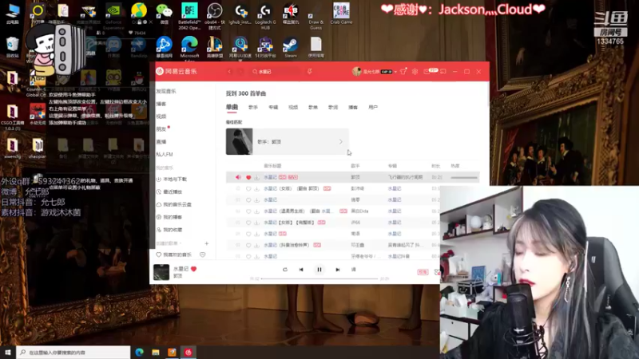Pause playback with the pause button
Viewport: 639px width, 359px height.
coord(319,270)
